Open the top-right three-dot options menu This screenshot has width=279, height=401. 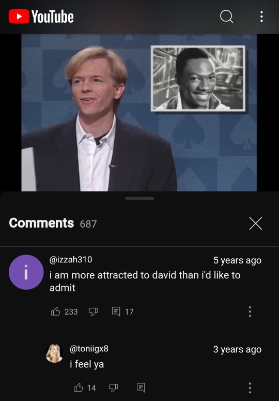261,17
